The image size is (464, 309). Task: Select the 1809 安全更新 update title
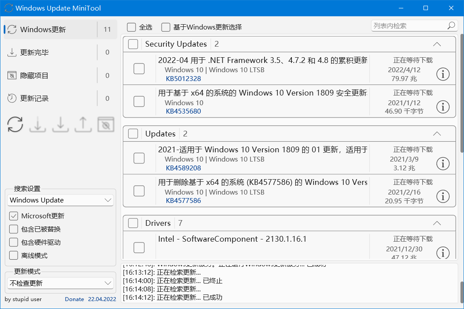pyautogui.click(x=262, y=93)
